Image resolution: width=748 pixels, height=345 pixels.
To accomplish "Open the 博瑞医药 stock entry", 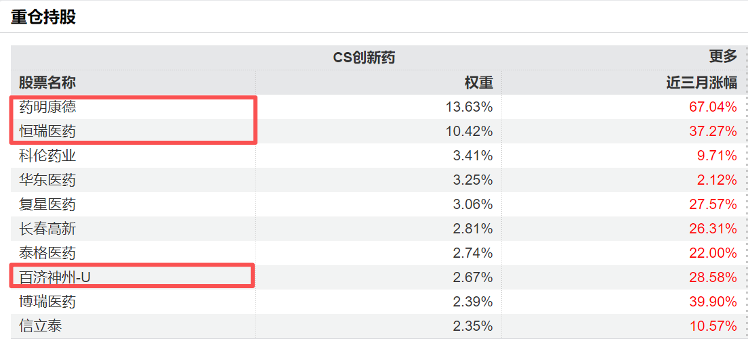I will tap(47, 302).
